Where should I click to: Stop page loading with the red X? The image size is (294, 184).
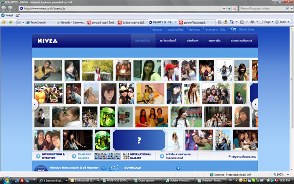235,8
